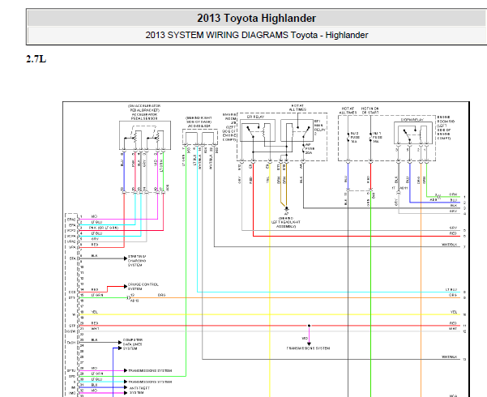Click the INJ 2 fuse symbol
The width and height of the screenshot is (487, 397).
(348, 137)
